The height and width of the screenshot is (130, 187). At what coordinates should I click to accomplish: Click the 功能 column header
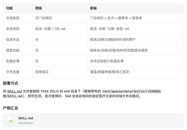(9, 8)
